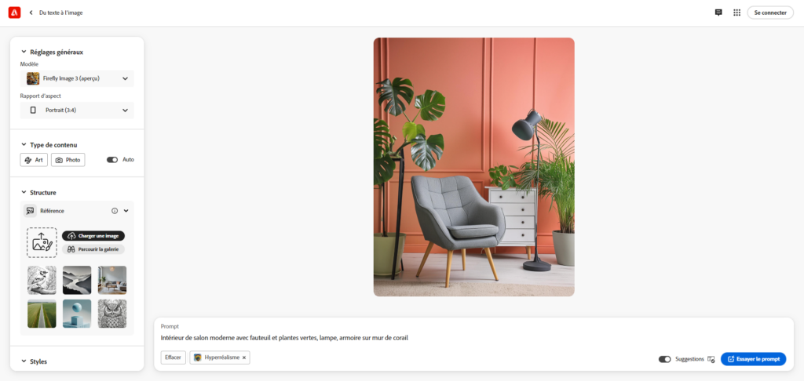
Task: Remove the Hyperréalisme tag with its x
Action: point(244,357)
